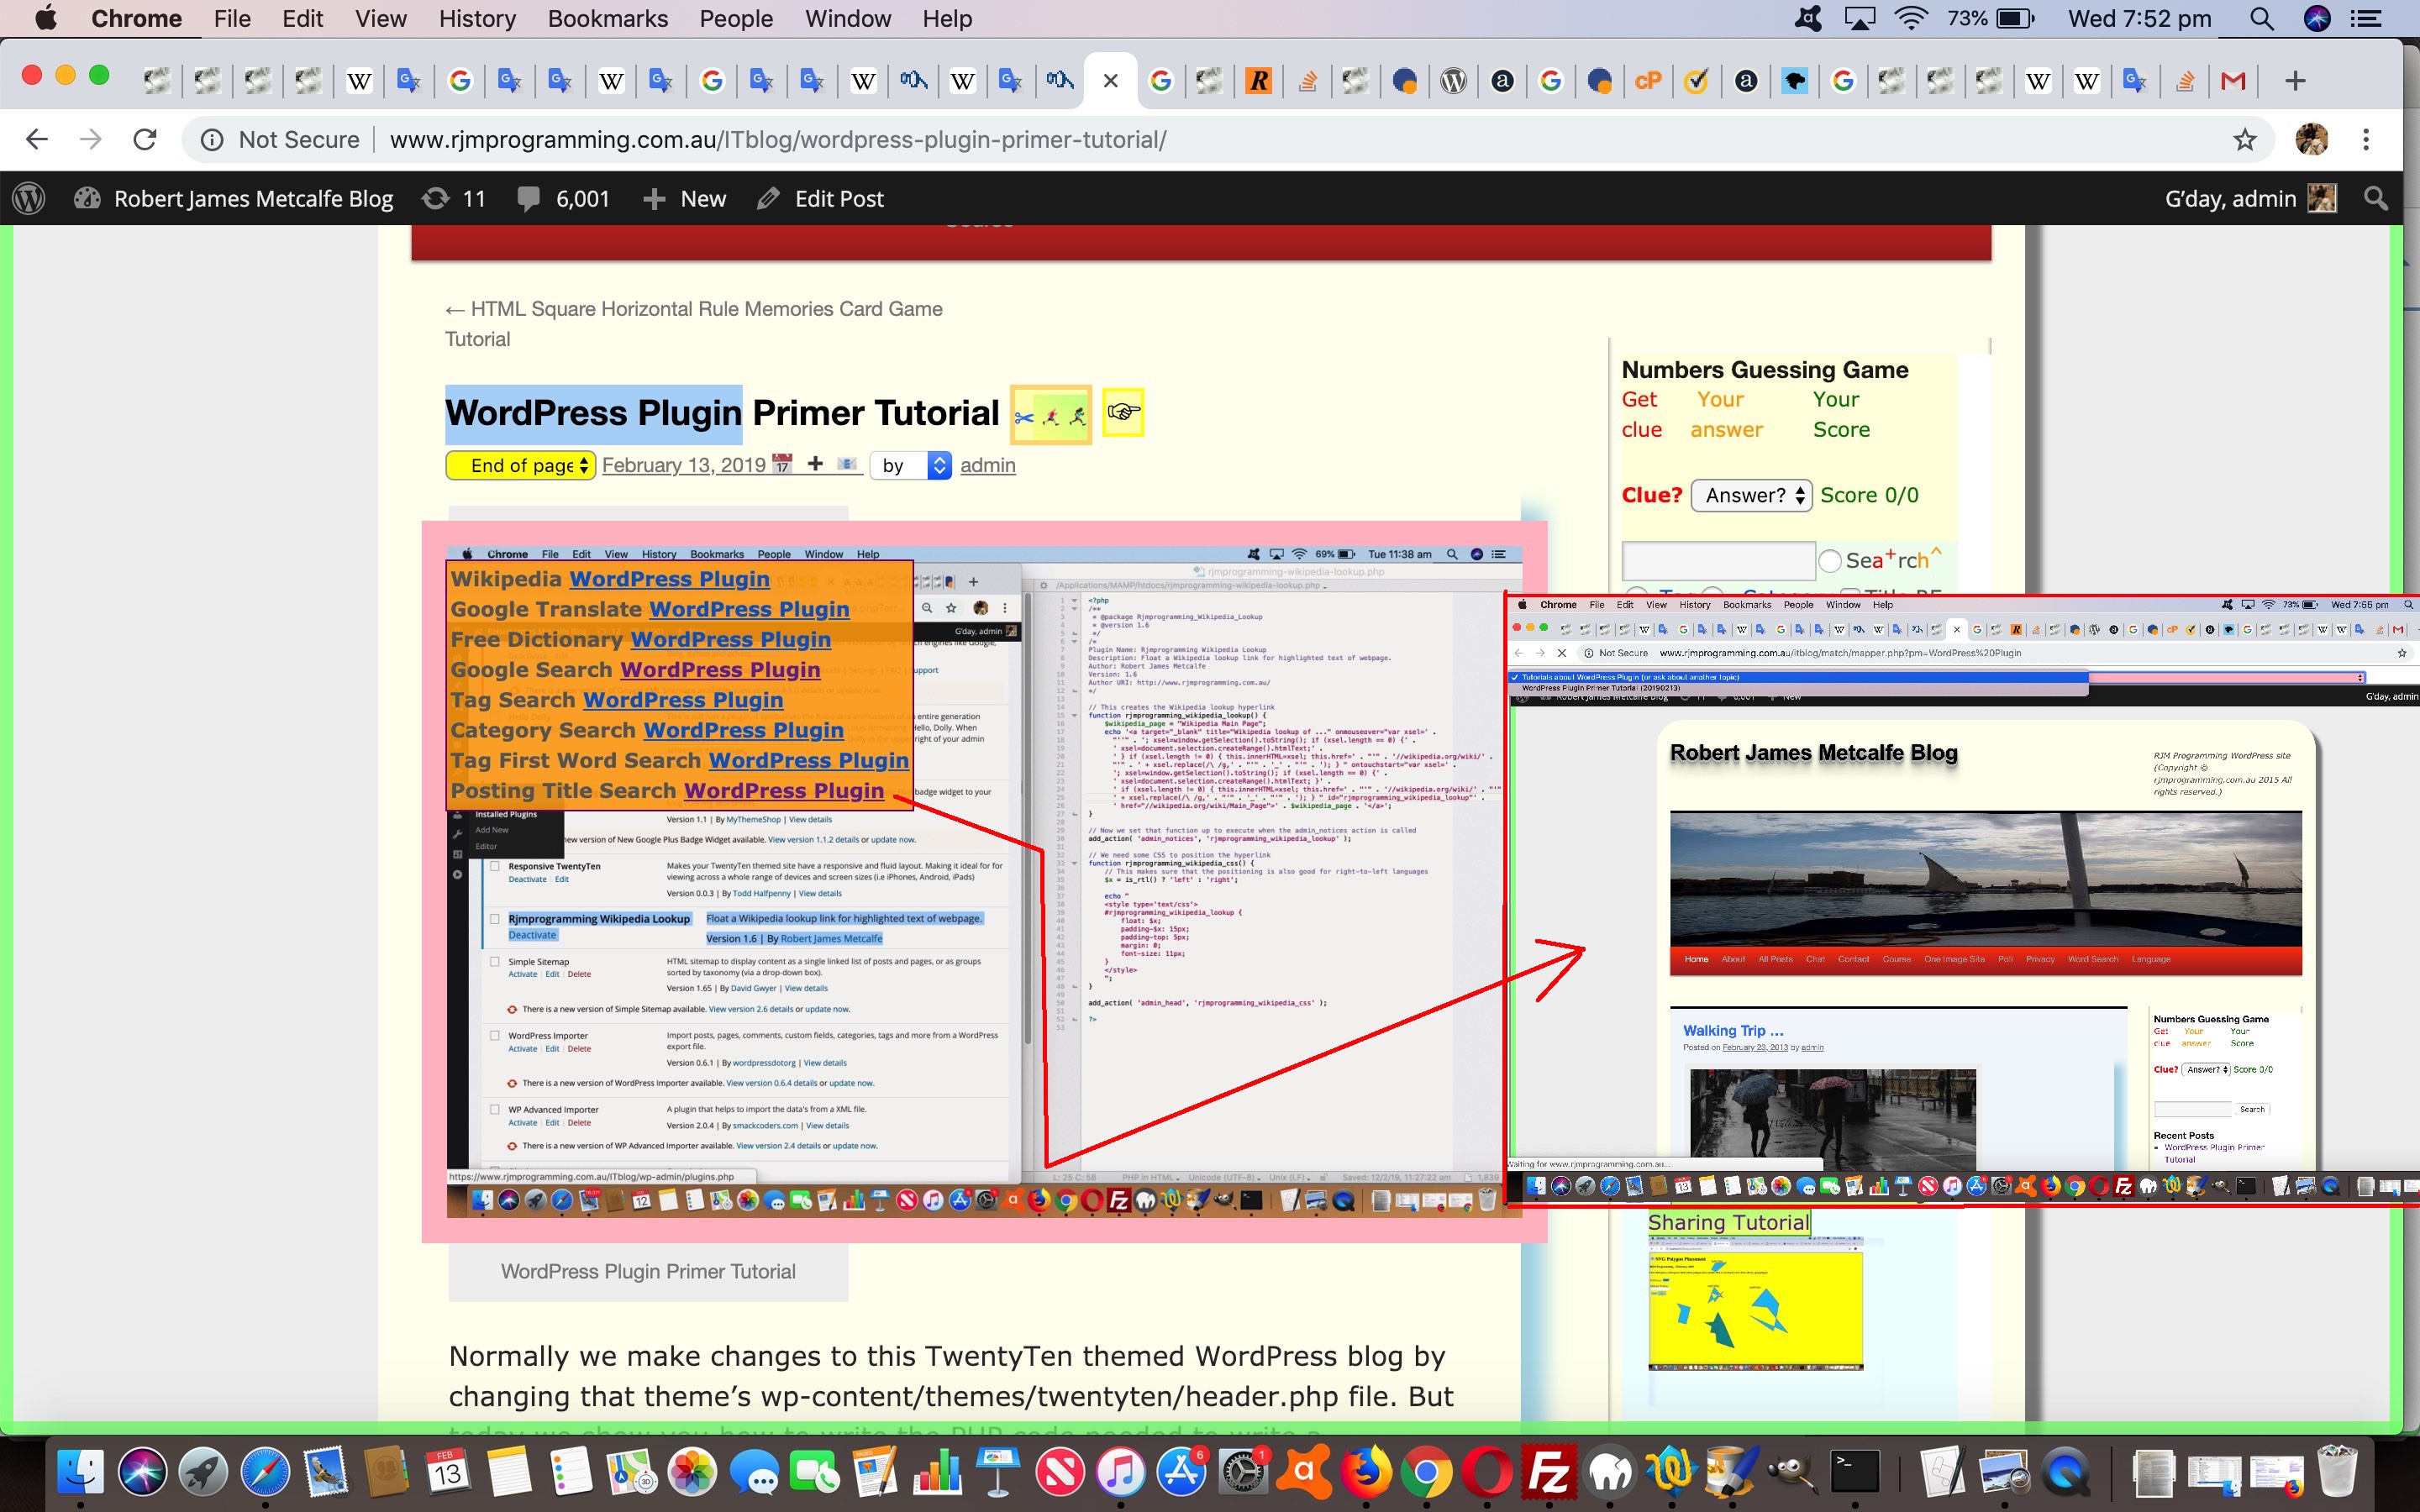Open Spotlight search in the macOS menu bar
The image size is (2420, 1512).
pos(2261,18)
